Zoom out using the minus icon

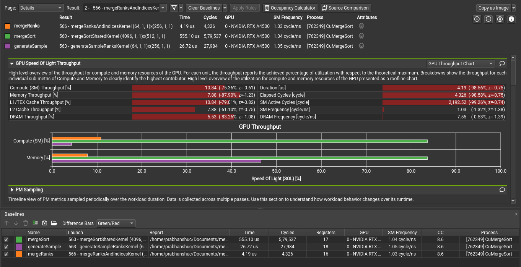tap(488, 19)
